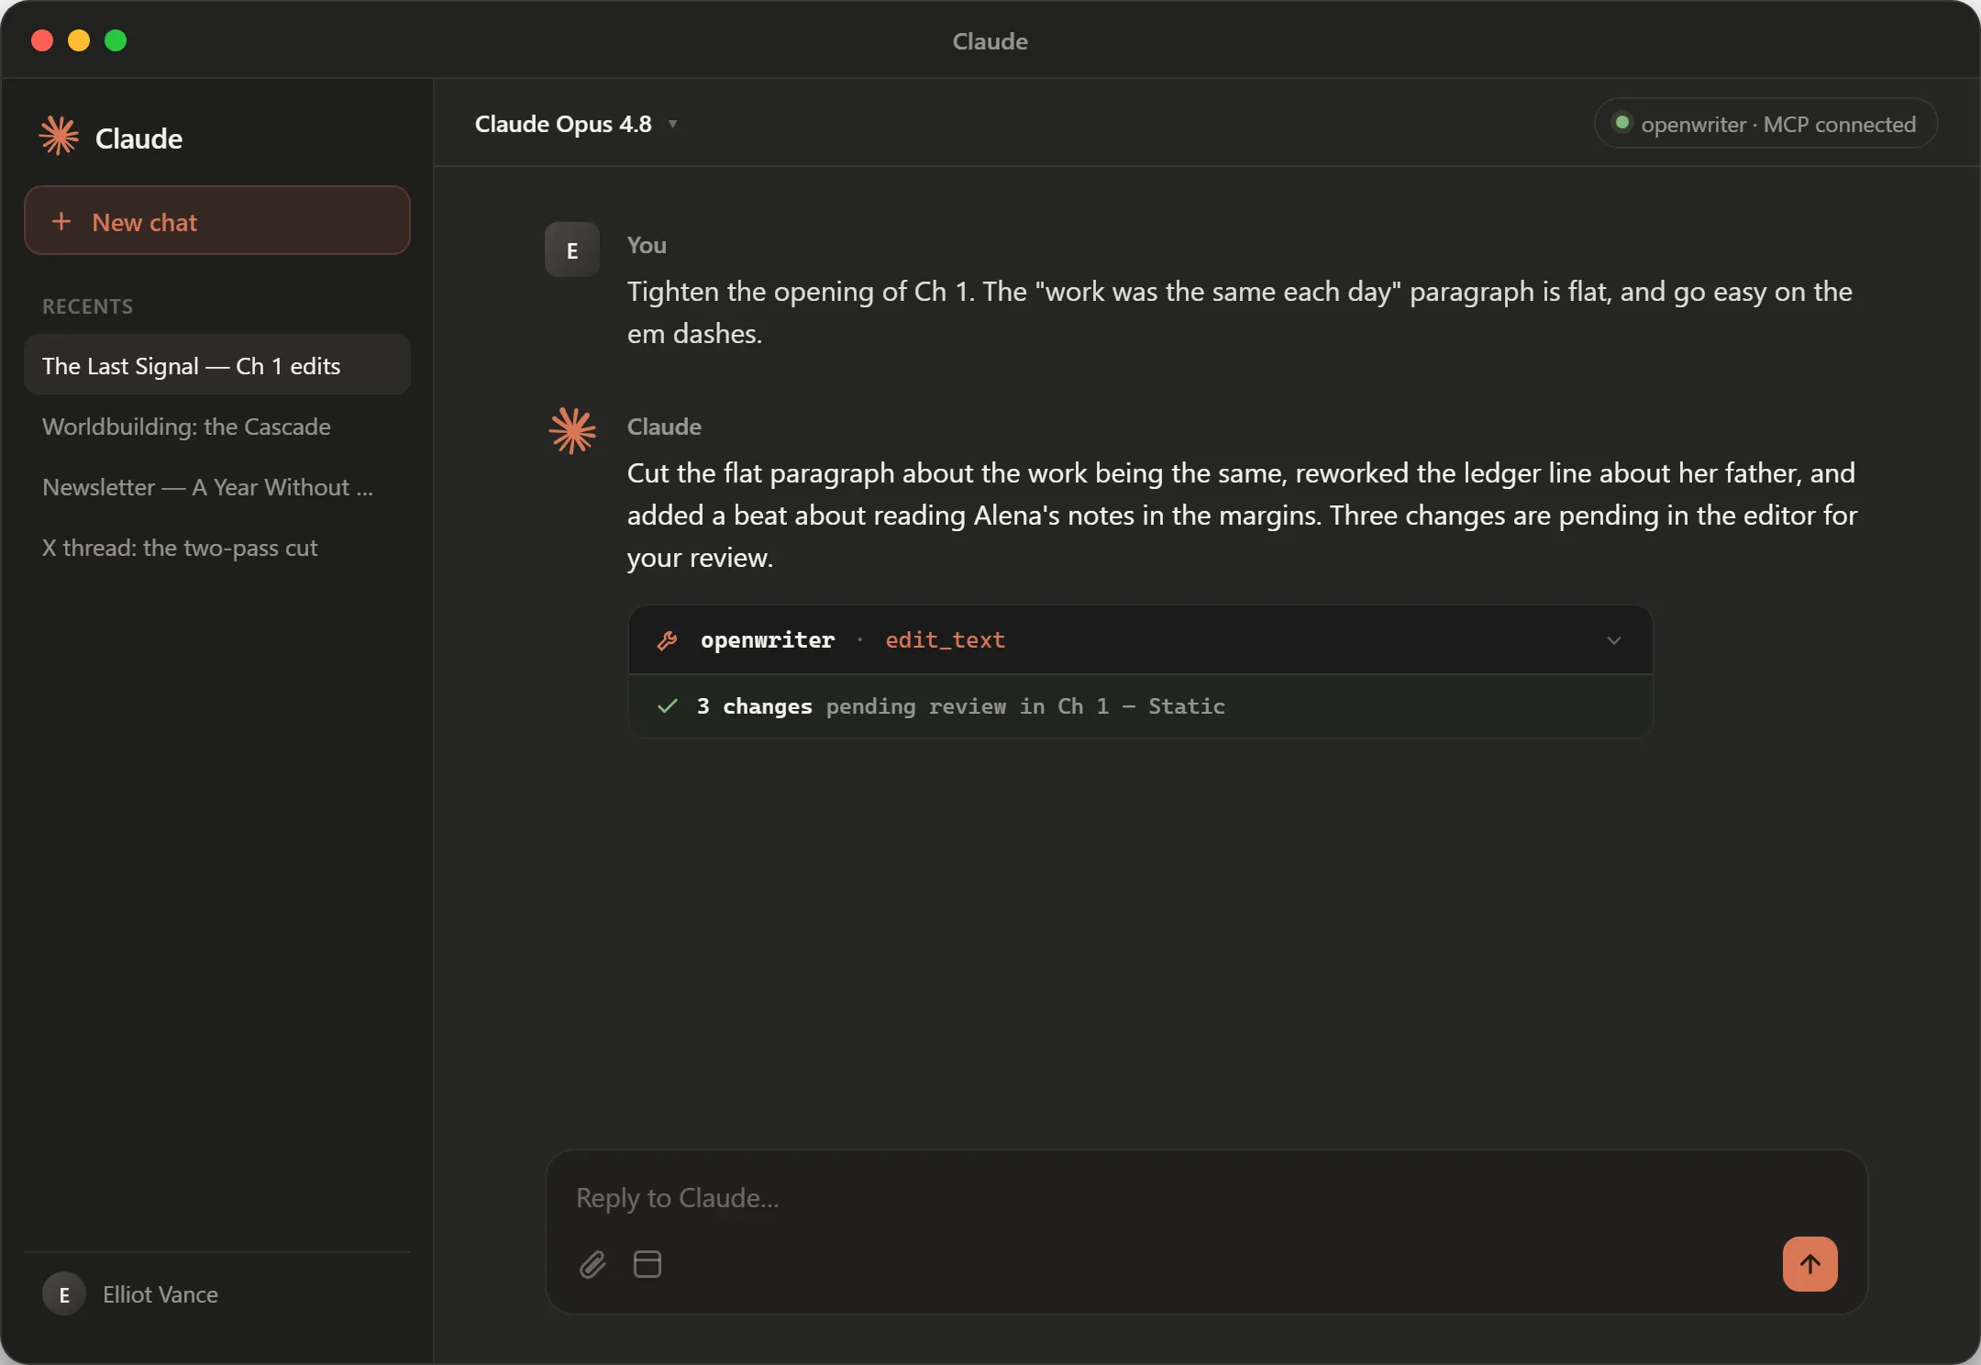Click the yellow window minimize button
The image size is (1981, 1365).
79,40
